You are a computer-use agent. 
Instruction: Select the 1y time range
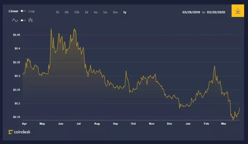(x=124, y=12)
